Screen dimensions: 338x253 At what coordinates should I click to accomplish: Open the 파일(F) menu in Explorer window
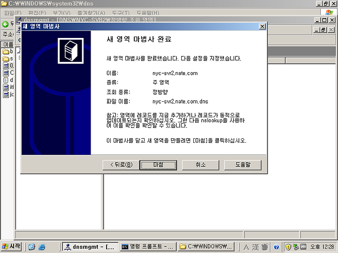13,13
